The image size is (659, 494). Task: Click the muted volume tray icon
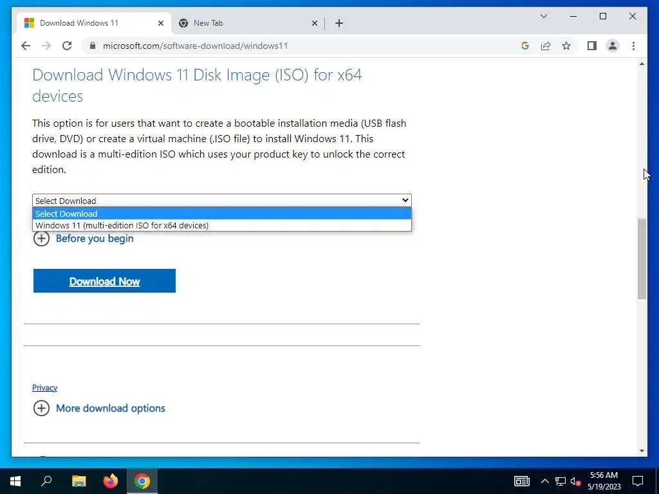pyautogui.click(x=575, y=481)
